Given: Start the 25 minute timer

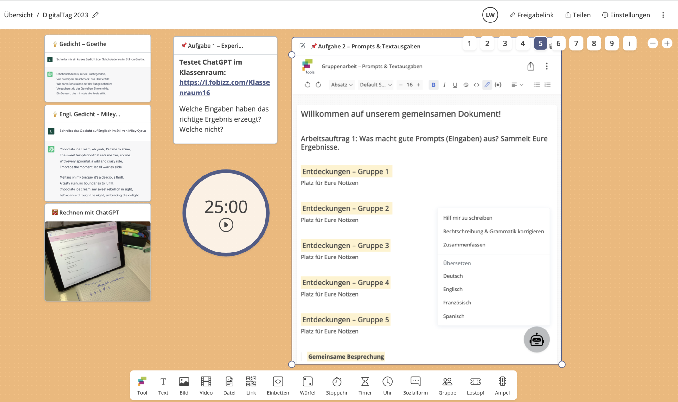Looking at the screenshot, I should click(226, 225).
